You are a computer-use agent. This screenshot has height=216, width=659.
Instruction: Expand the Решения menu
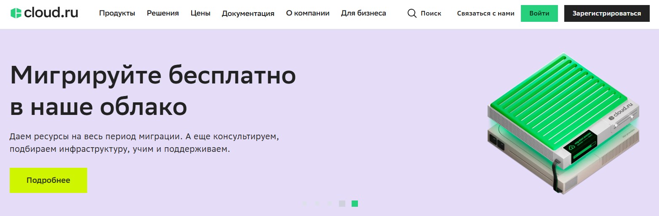(163, 13)
